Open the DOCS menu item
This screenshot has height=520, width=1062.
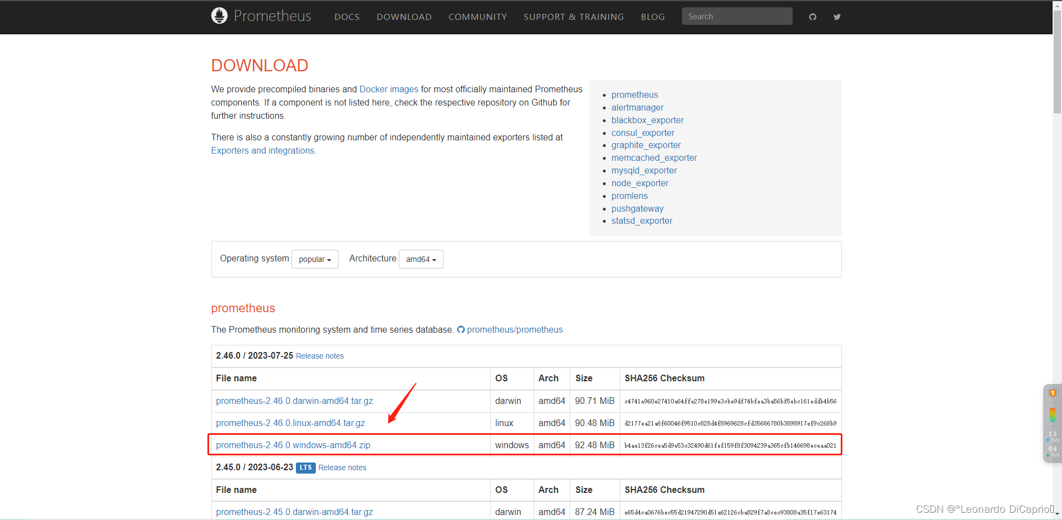coord(347,17)
